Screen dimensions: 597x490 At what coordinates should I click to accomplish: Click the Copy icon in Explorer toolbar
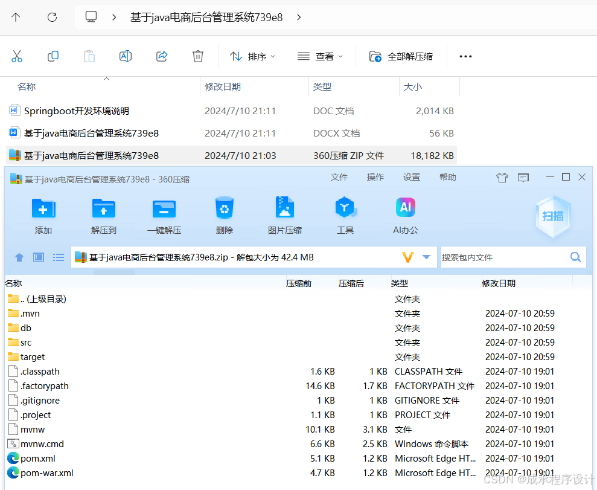pyautogui.click(x=53, y=56)
